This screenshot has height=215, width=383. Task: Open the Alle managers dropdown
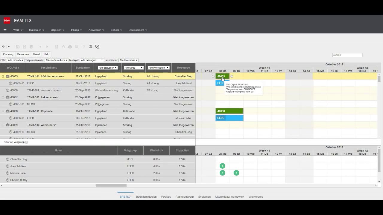click(x=92, y=60)
